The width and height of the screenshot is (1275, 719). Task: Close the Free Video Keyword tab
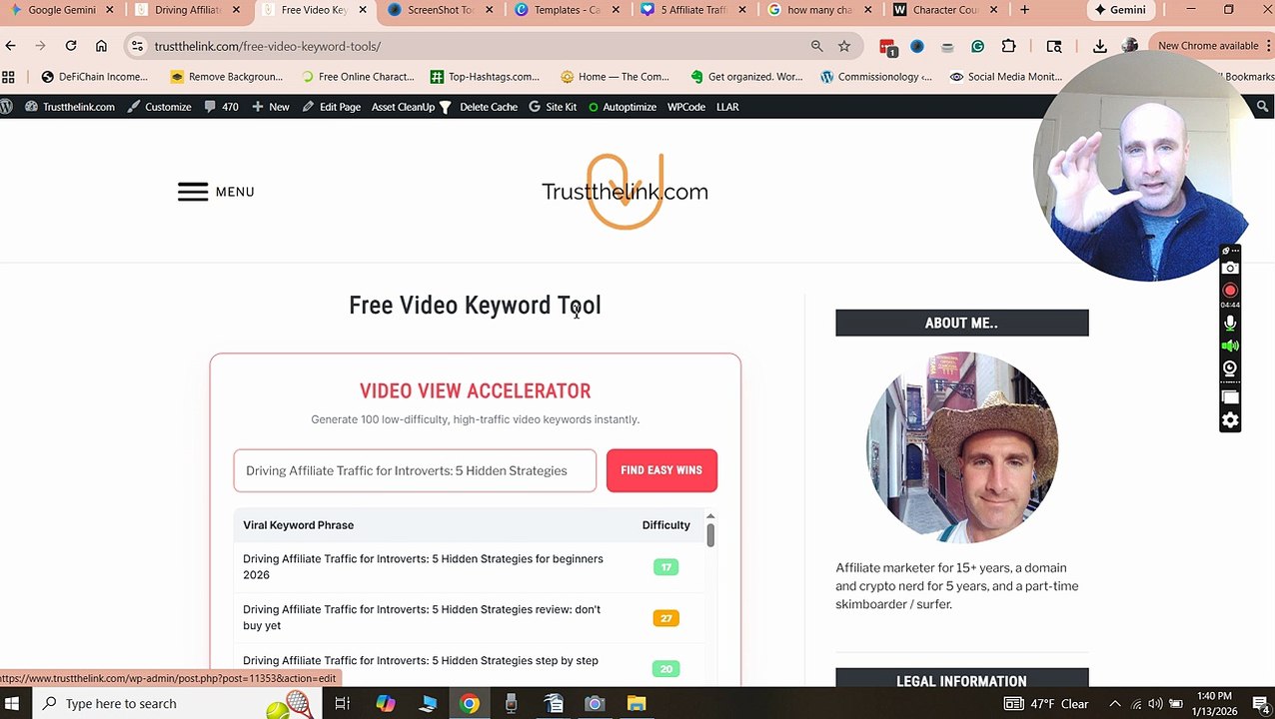point(363,10)
